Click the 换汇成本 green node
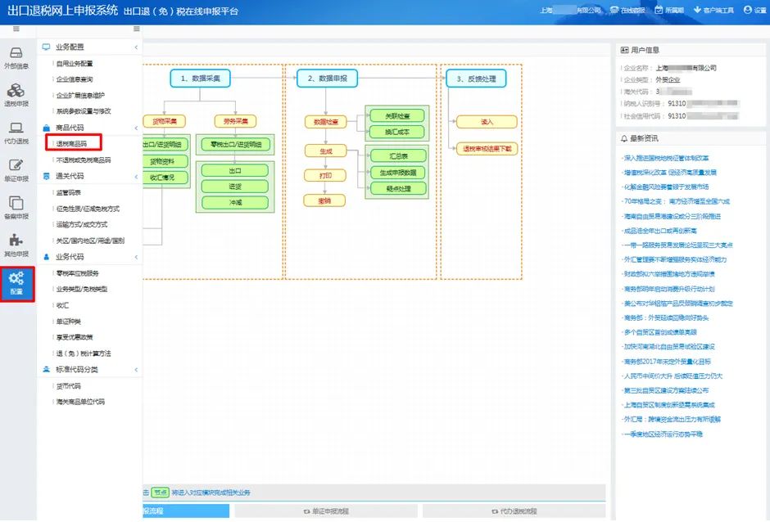The image size is (770, 522). click(396, 132)
